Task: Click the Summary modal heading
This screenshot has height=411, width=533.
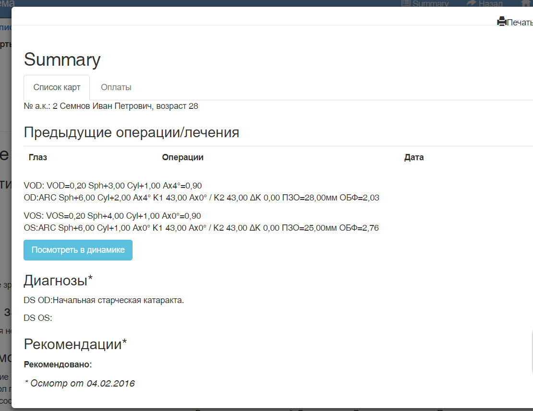Action: (x=62, y=60)
